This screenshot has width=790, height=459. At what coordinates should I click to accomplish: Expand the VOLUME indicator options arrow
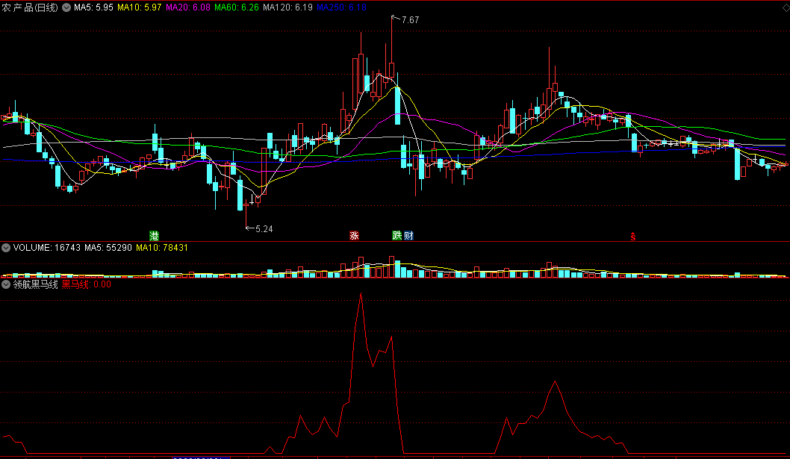6,248
